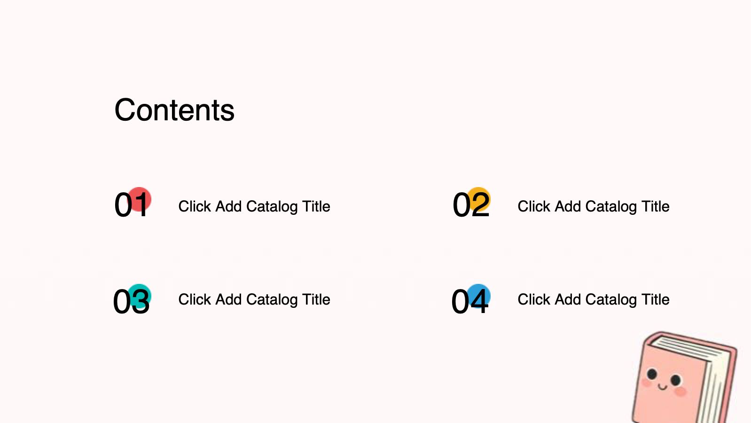Image resolution: width=751 pixels, height=423 pixels.
Task: Click the book's left rosy cheek
Action: click(647, 383)
